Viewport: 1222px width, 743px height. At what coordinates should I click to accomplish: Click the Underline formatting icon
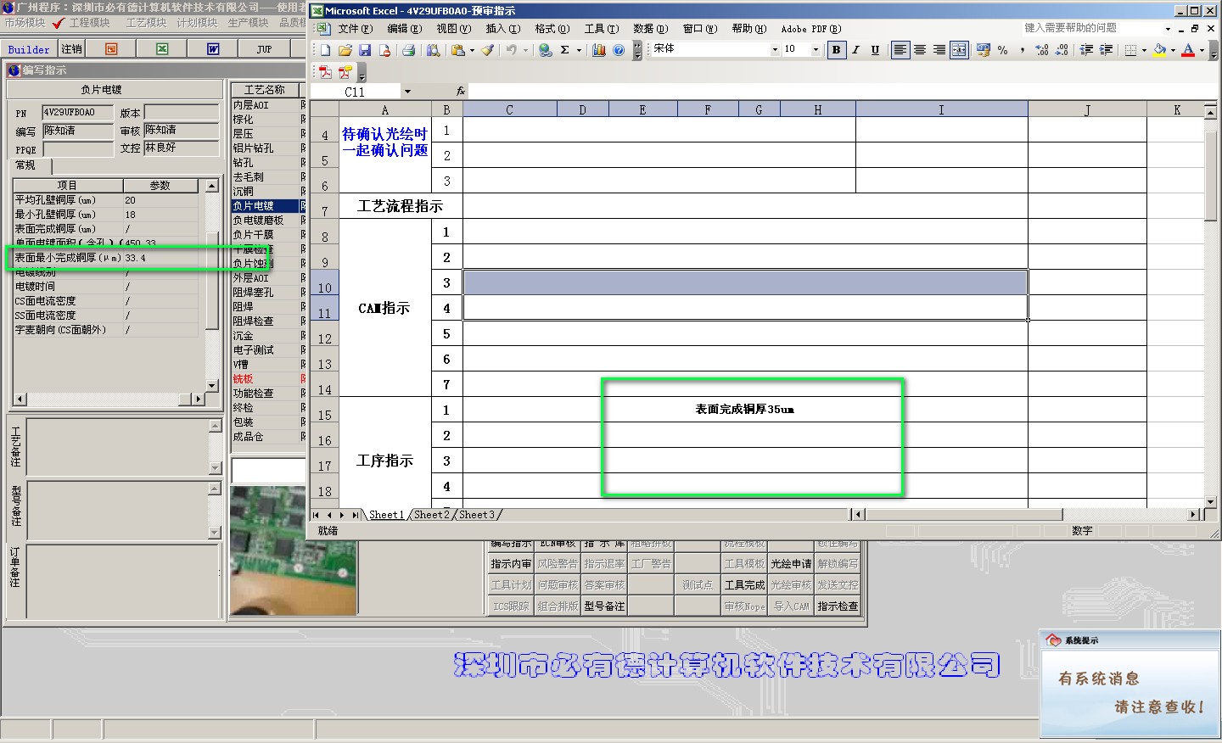[x=875, y=50]
